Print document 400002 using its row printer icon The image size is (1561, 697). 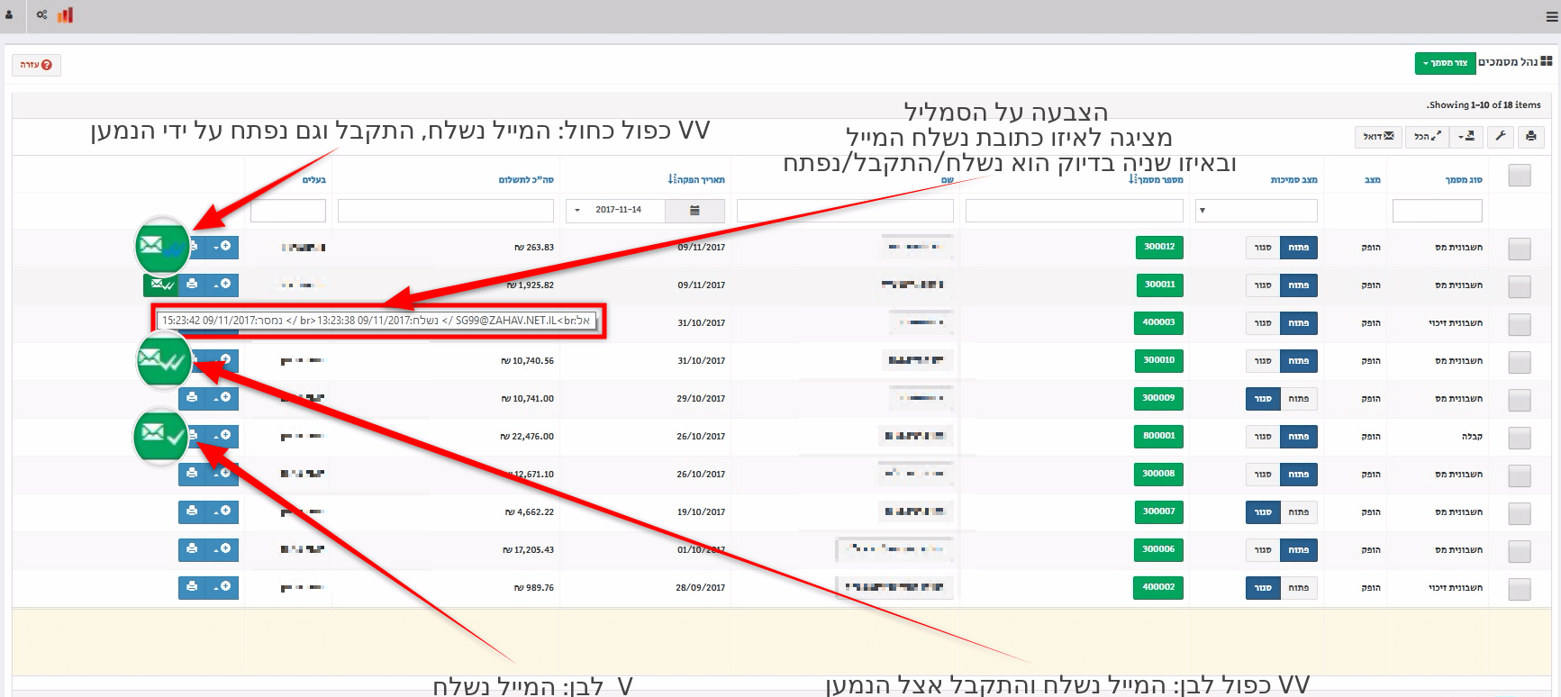pos(192,587)
